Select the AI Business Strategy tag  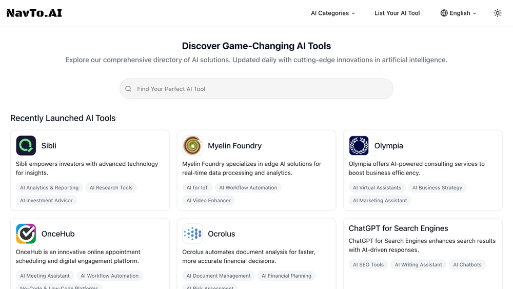pos(437,187)
